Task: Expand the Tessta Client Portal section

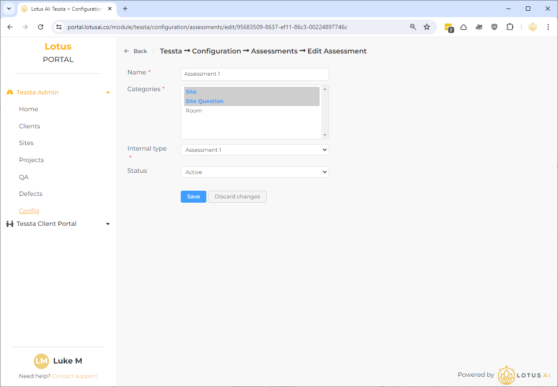Action: [x=108, y=224]
